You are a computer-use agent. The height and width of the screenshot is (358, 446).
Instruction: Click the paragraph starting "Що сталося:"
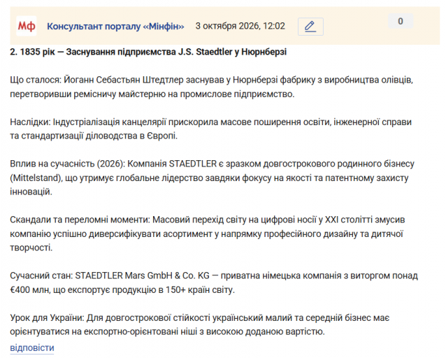211,87
